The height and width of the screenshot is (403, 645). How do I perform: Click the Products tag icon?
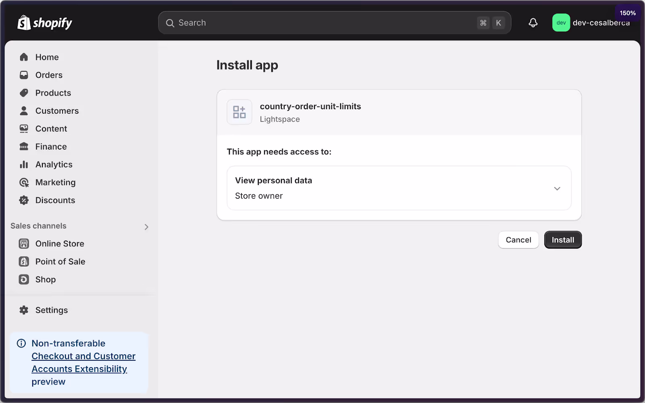[x=24, y=93]
